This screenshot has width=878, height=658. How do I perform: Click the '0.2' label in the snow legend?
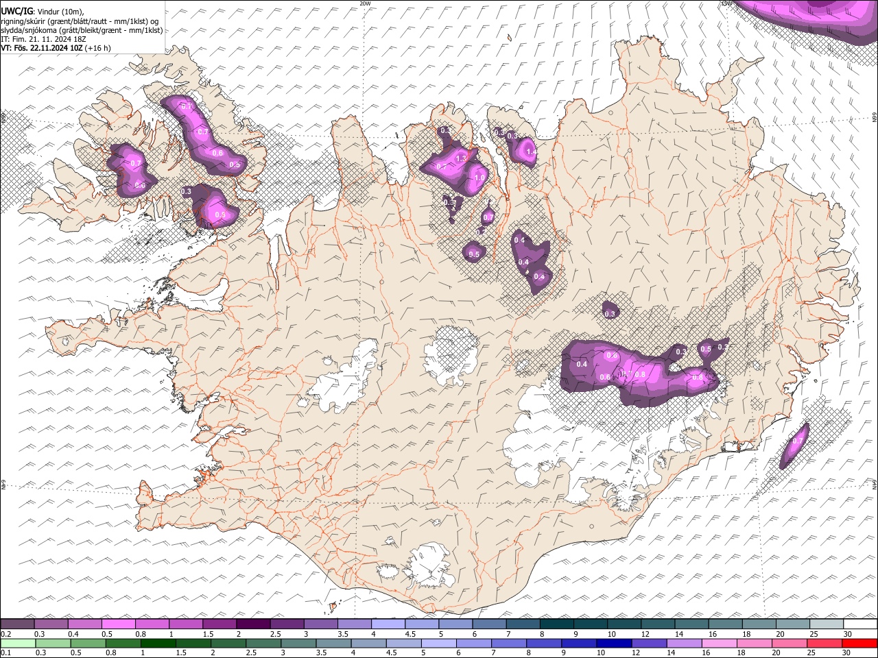click(x=5, y=633)
